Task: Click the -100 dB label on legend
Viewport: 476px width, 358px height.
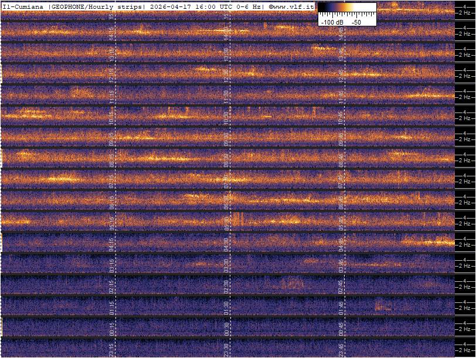Action: pos(332,22)
